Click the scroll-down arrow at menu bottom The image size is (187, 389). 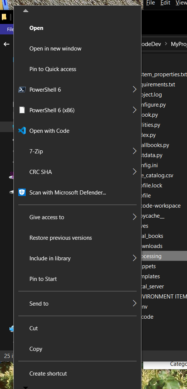(26, 388)
